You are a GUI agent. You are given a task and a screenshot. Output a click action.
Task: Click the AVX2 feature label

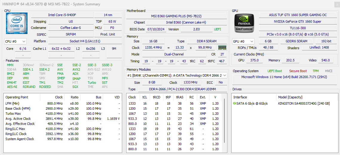click(76, 69)
